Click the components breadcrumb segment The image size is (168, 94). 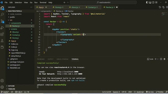pyautogui.click(x=46, y=11)
